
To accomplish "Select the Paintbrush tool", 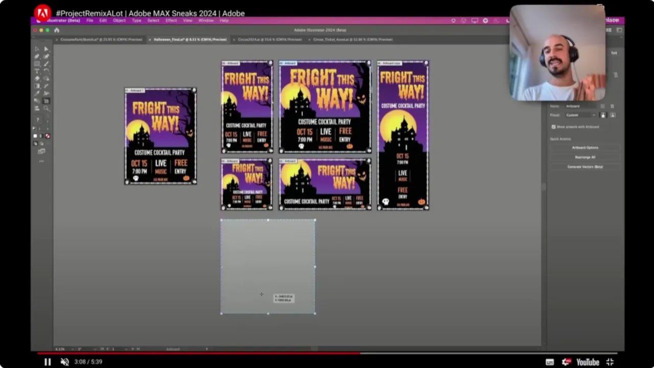I will [46, 64].
